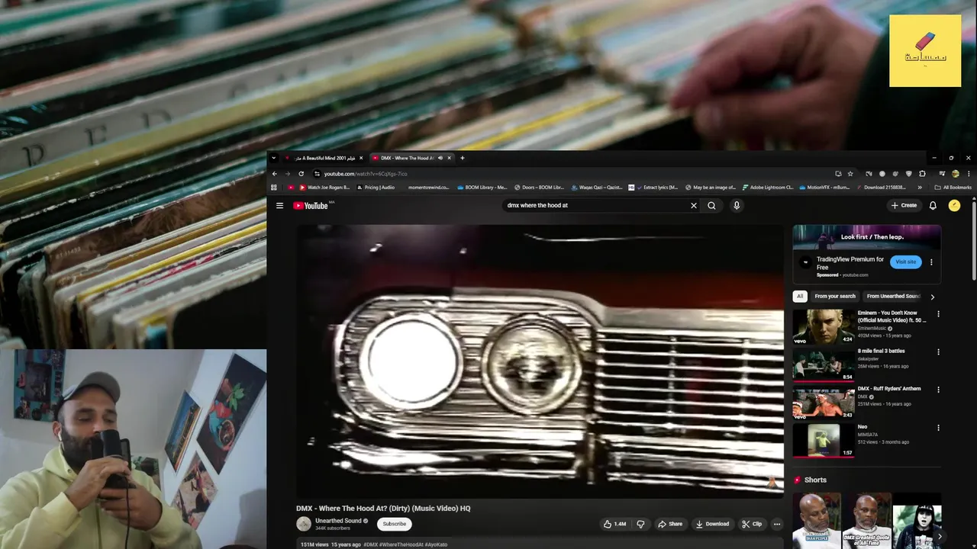Open YouTube notifications bell
Image resolution: width=977 pixels, height=549 pixels.
933,205
